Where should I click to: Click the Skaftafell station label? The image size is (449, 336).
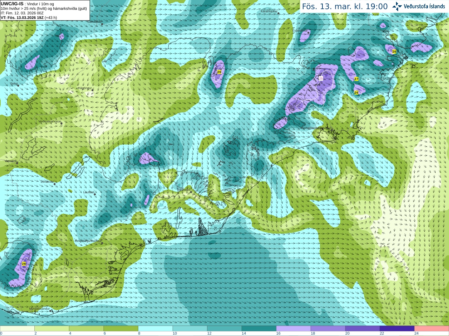184,190
